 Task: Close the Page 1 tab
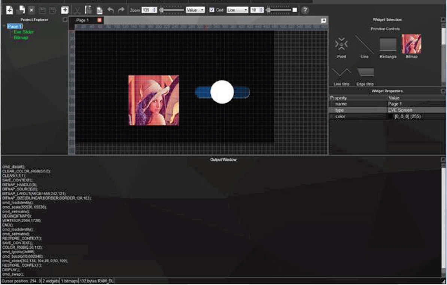(x=99, y=20)
